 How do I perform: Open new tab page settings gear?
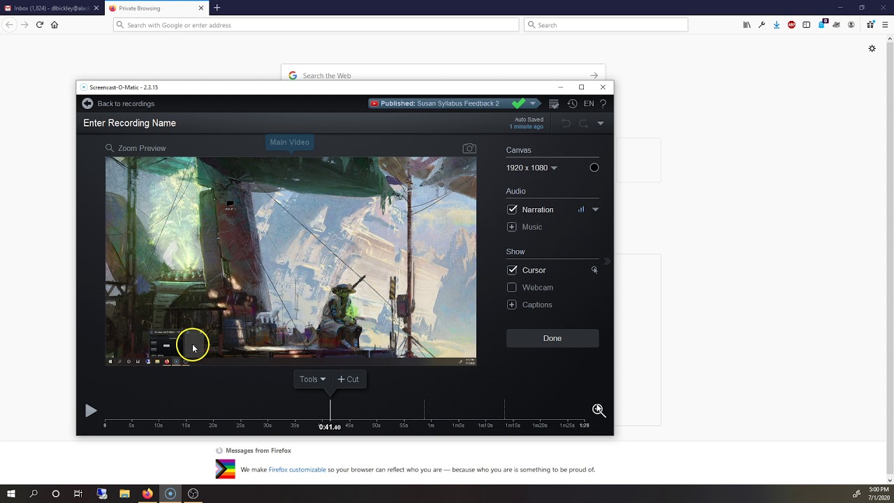[x=872, y=48]
